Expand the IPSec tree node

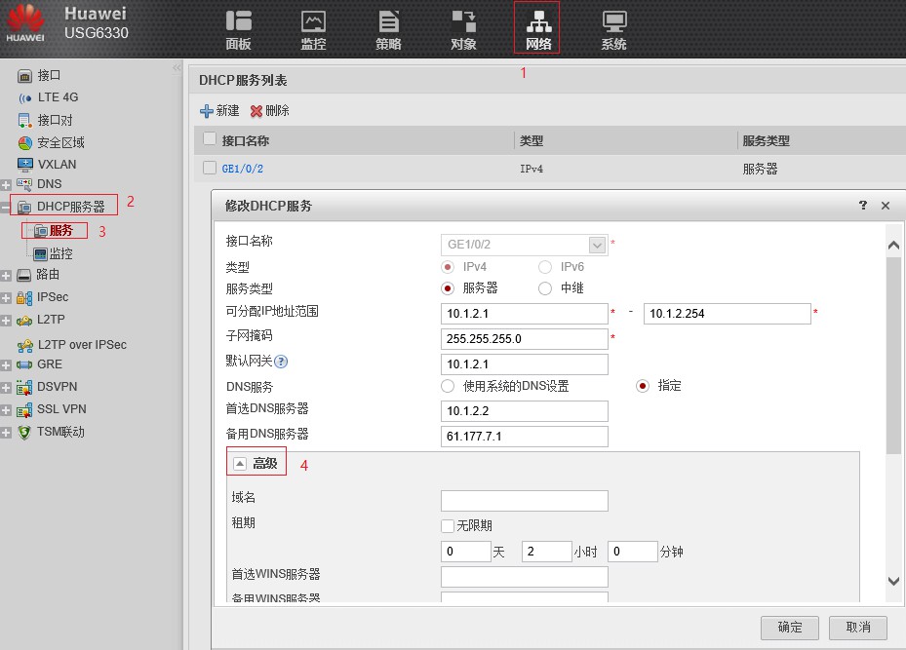coord(8,297)
